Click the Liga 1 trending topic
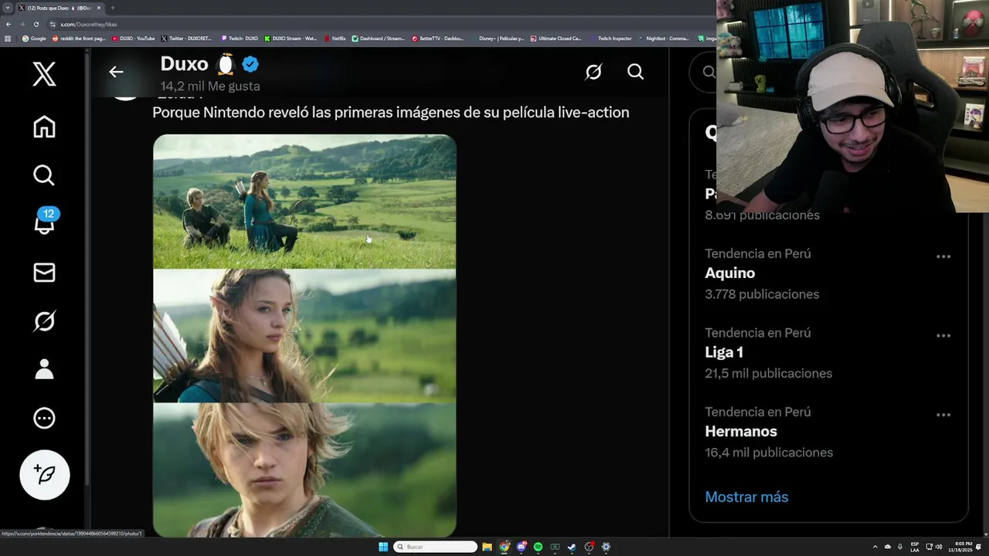Viewport: 989px width, 556px height. click(724, 352)
